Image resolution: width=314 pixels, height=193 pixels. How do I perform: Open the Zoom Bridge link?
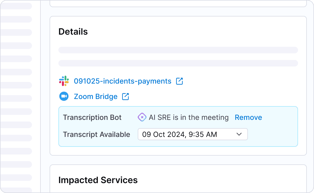click(96, 97)
